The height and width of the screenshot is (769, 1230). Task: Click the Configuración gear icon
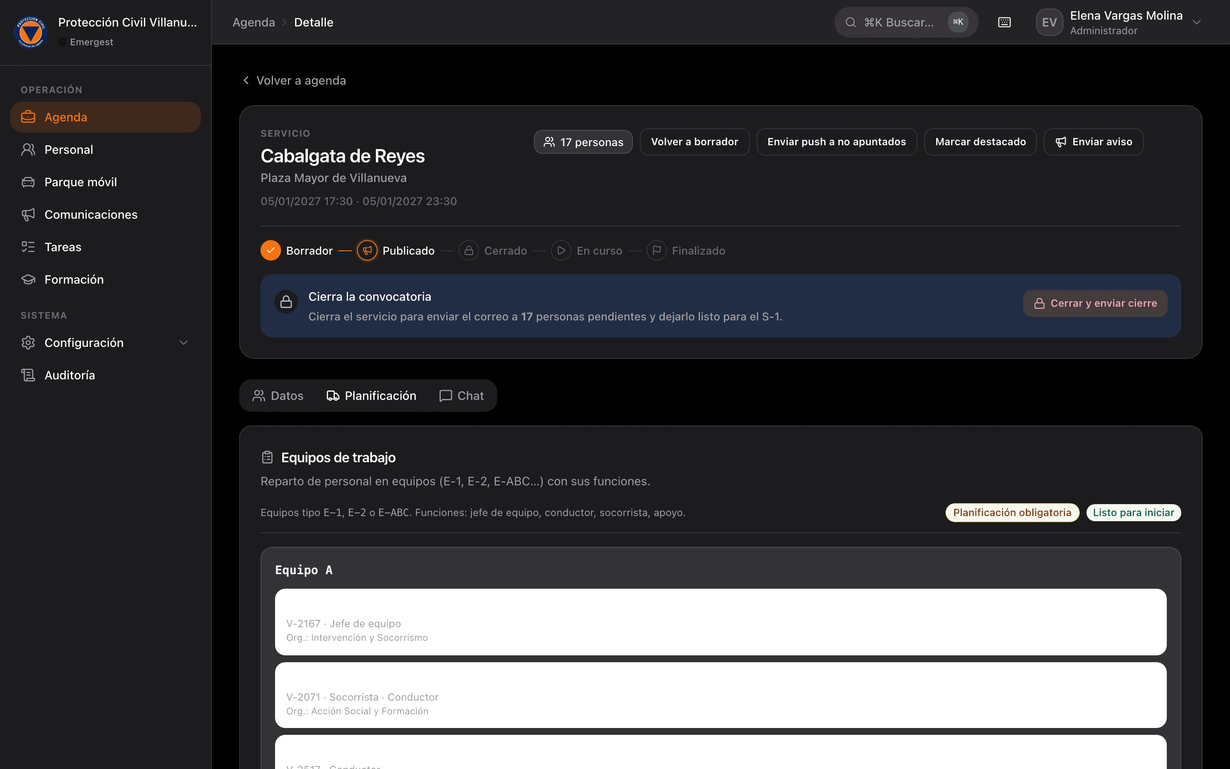click(28, 343)
